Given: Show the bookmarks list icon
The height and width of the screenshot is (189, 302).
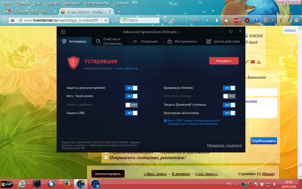Looking at the screenshot, I should (x=173, y=20).
